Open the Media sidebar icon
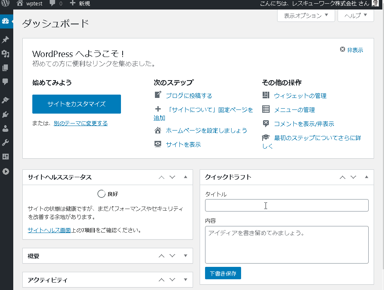This screenshot has height=290, width=384. coord(5,54)
